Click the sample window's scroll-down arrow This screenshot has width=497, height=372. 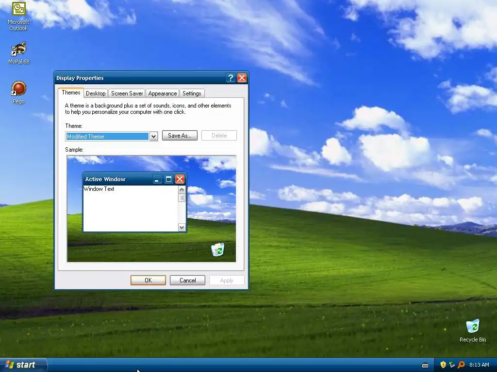[182, 228]
